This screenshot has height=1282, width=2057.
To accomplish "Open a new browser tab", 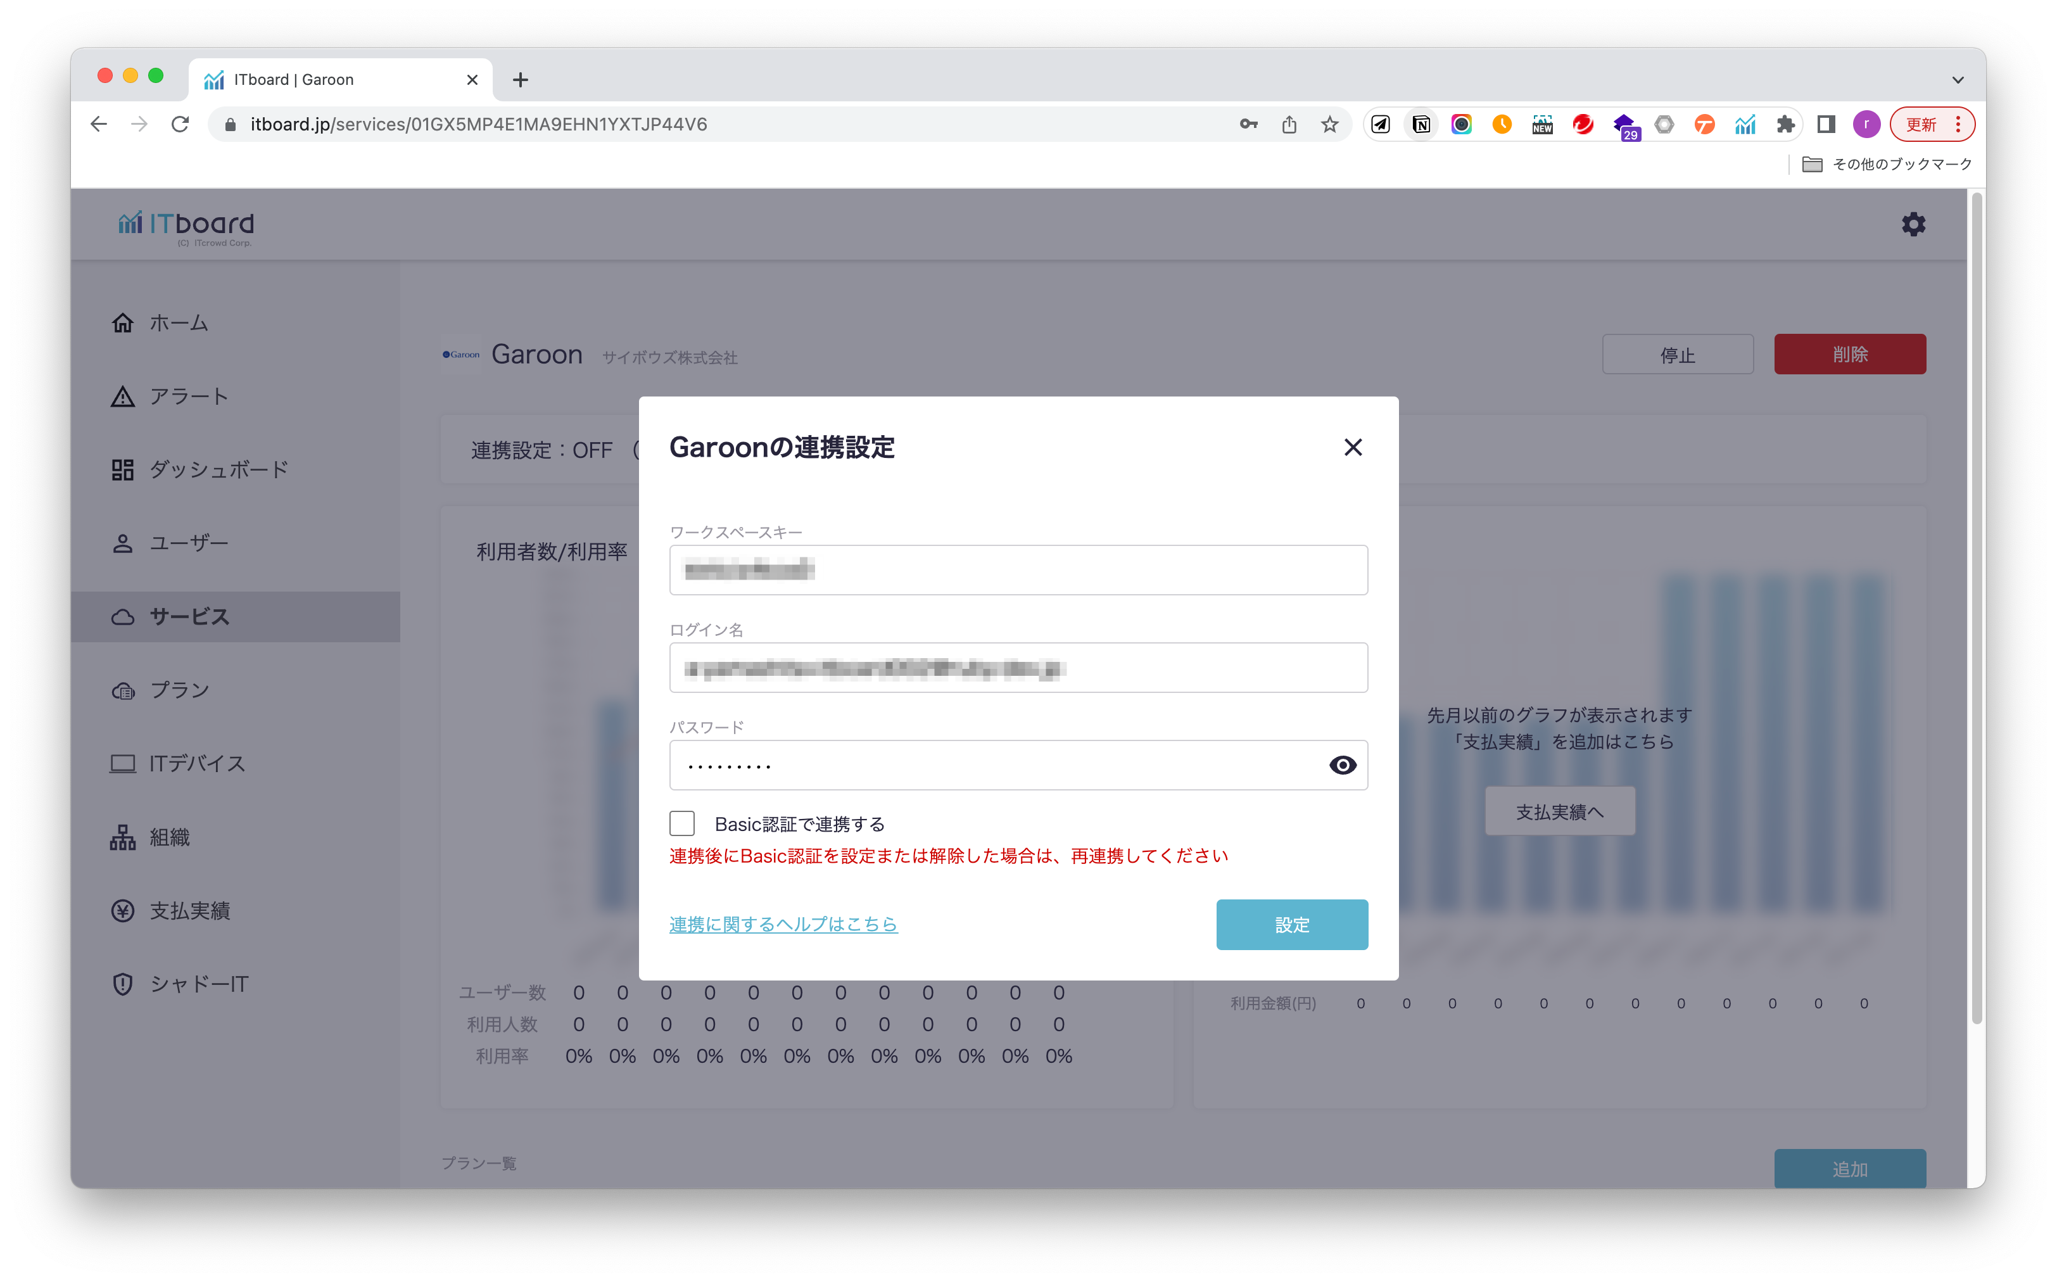I will click(521, 80).
